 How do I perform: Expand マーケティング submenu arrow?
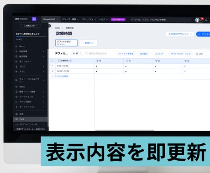click(44, 97)
